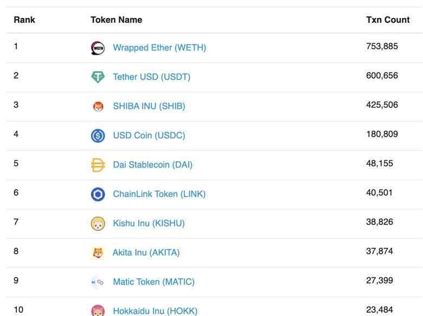423x316 pixels.
Task: Click the blue USD Coin dollar icon
Action: pos(98,136)
